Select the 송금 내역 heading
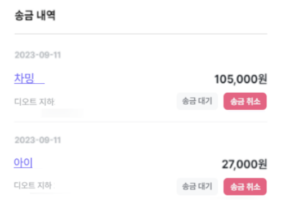 [x=35, y=15]
